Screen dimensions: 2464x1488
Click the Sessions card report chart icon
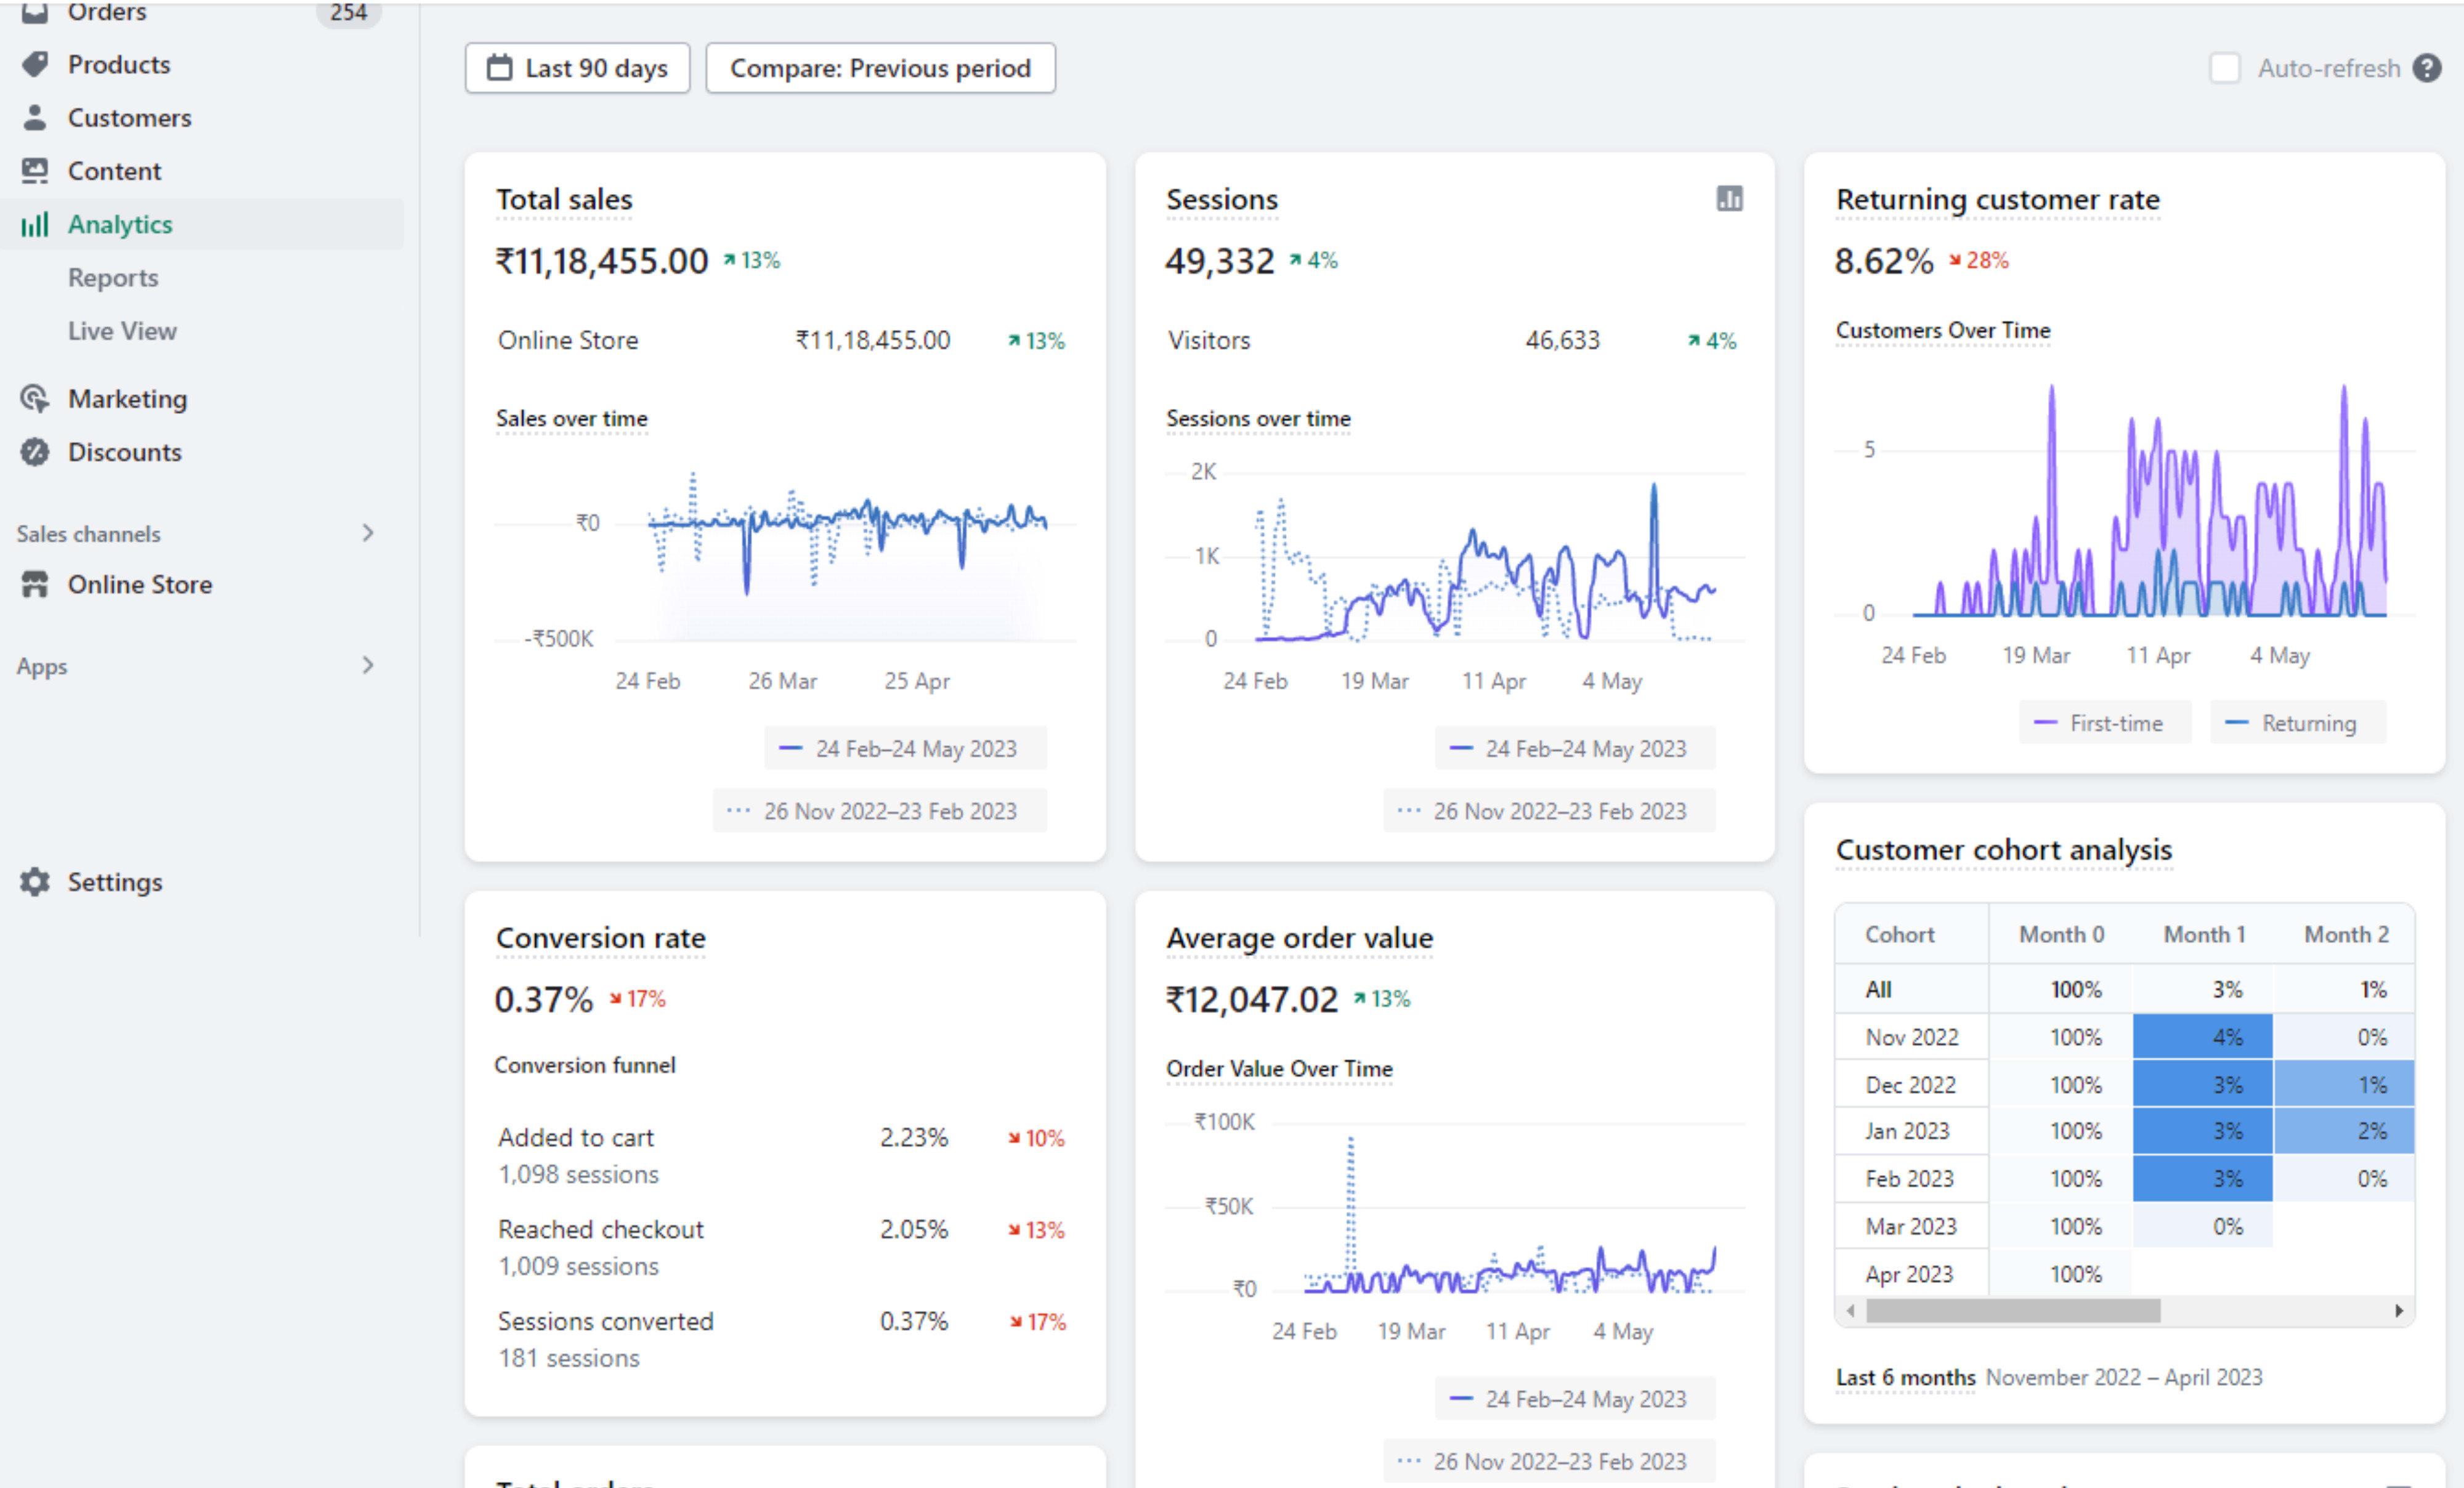pyautogui.click(x=1729, y=199)
